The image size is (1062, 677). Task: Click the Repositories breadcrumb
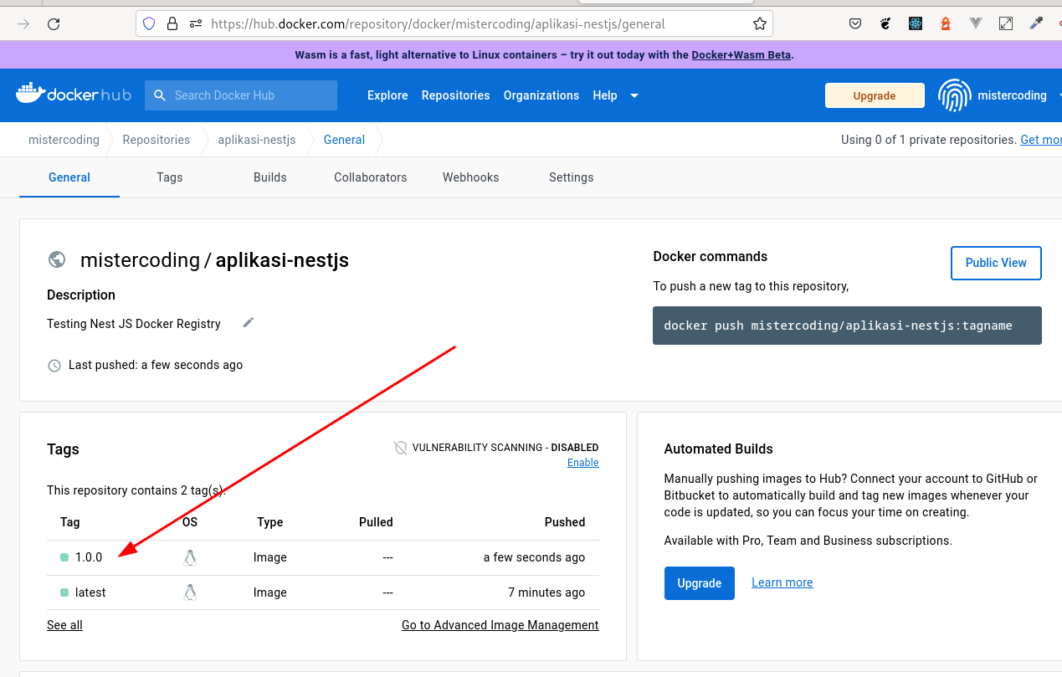[x=156, y=140]
